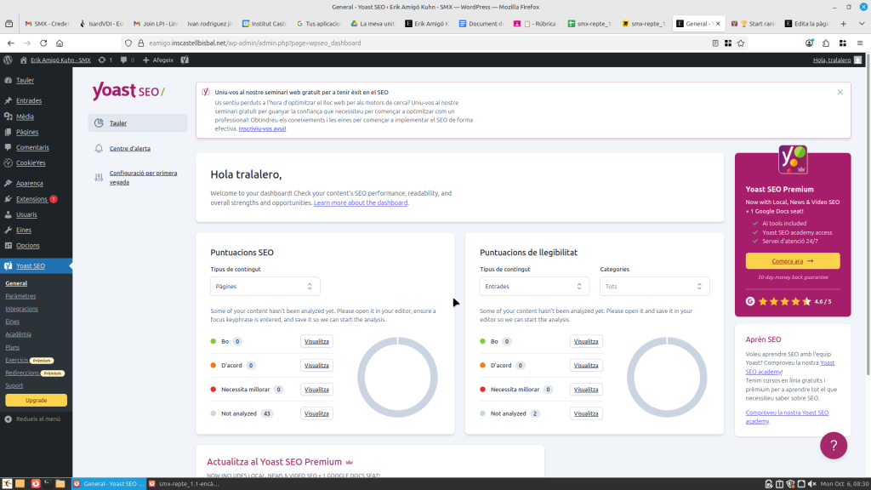Select Integracions in the Yoast SEO submenu
871x490 pixels.
(21, 309)
